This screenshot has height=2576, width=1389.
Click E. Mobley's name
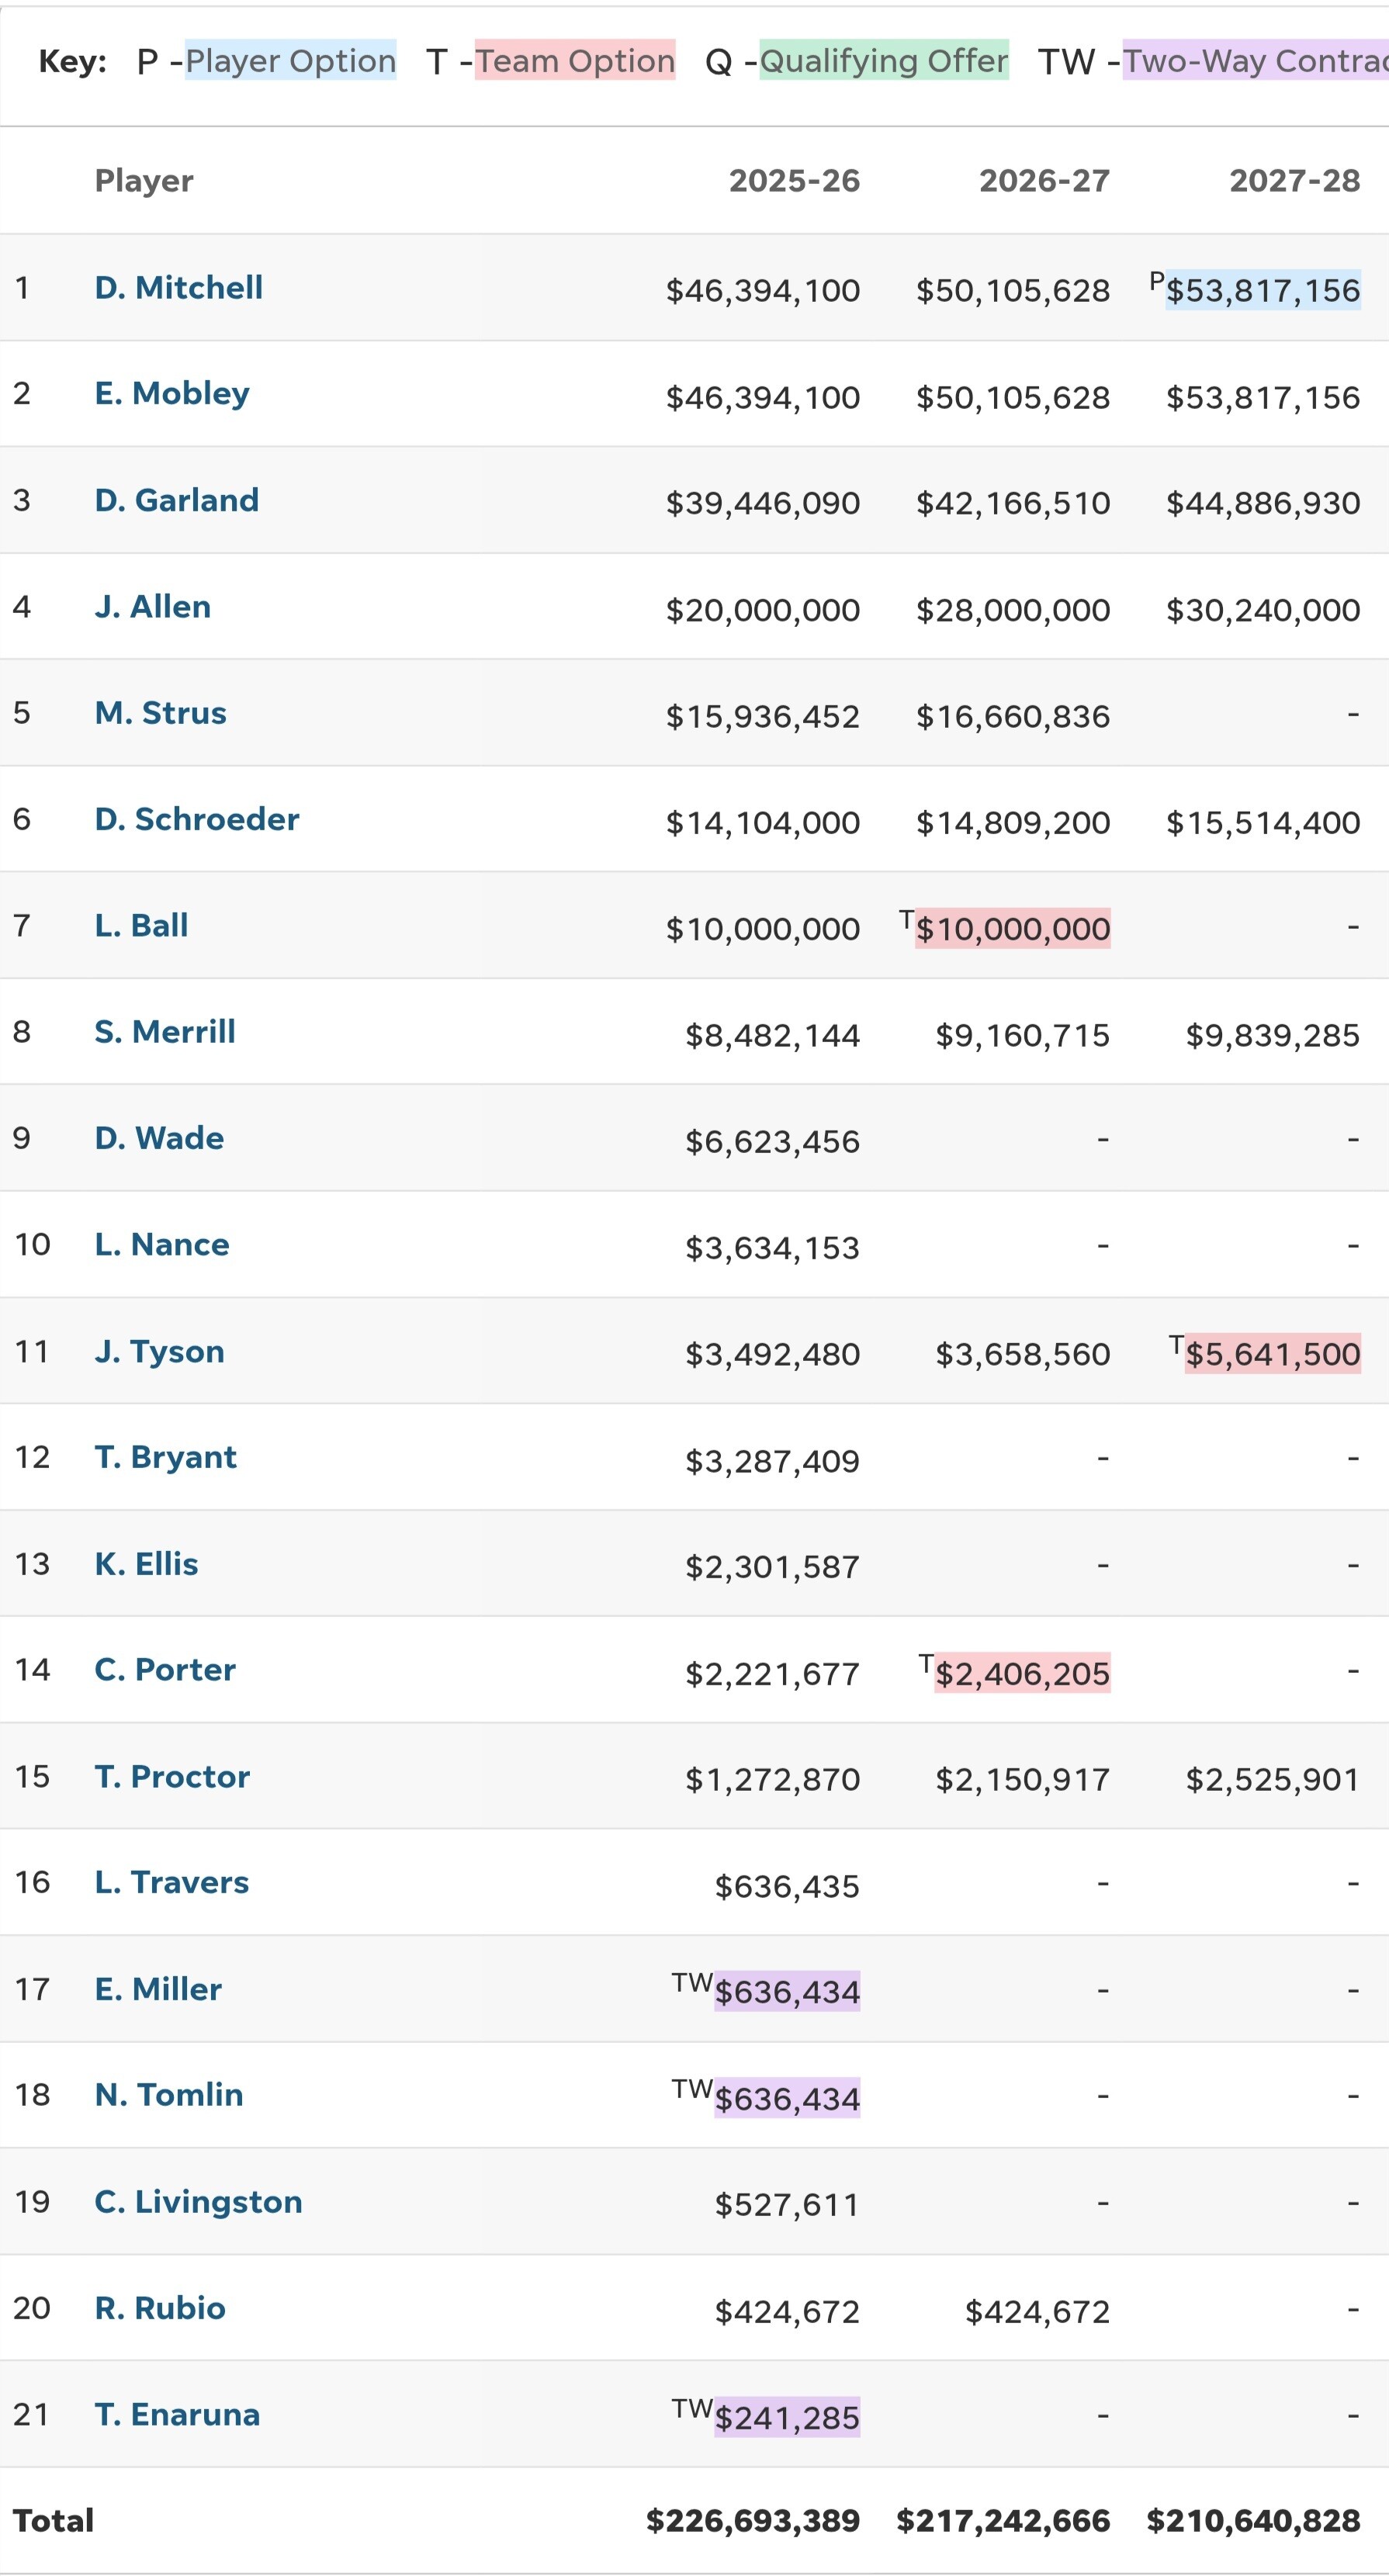[x=172, y=394]
